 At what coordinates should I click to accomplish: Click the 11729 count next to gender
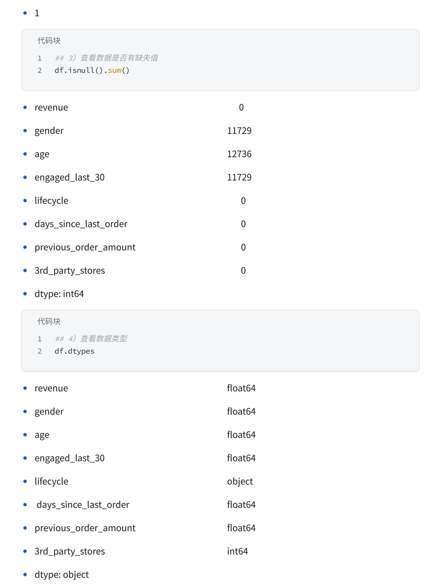click(239, 131)
